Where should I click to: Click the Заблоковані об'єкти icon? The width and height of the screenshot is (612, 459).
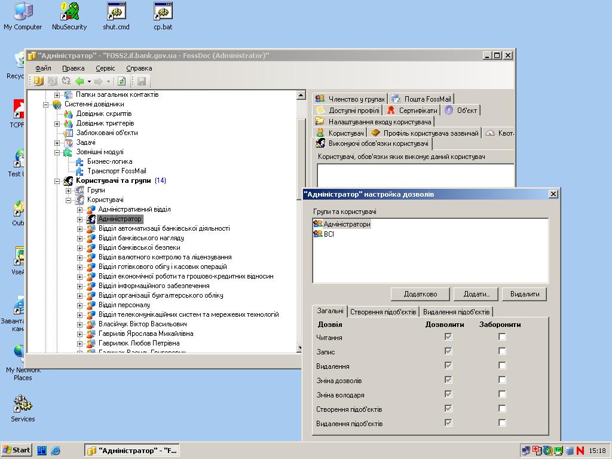(68, 133)
